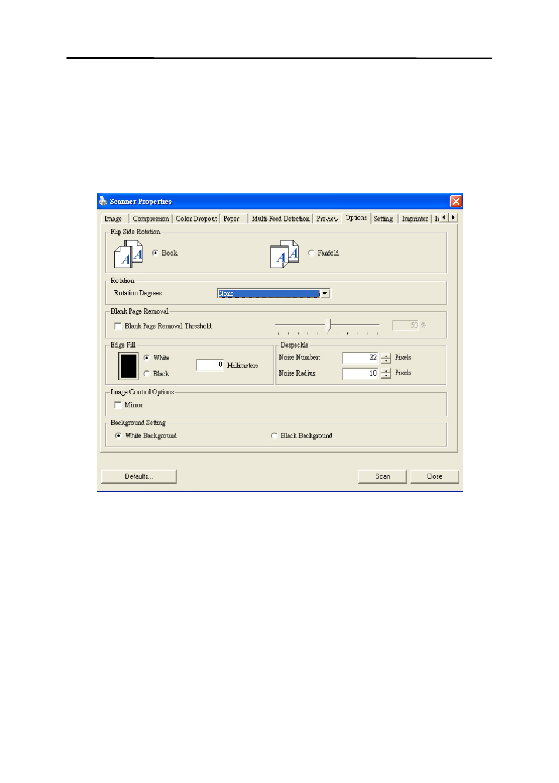Select the Options tab
559x783 pixels.
coord(356,217)
